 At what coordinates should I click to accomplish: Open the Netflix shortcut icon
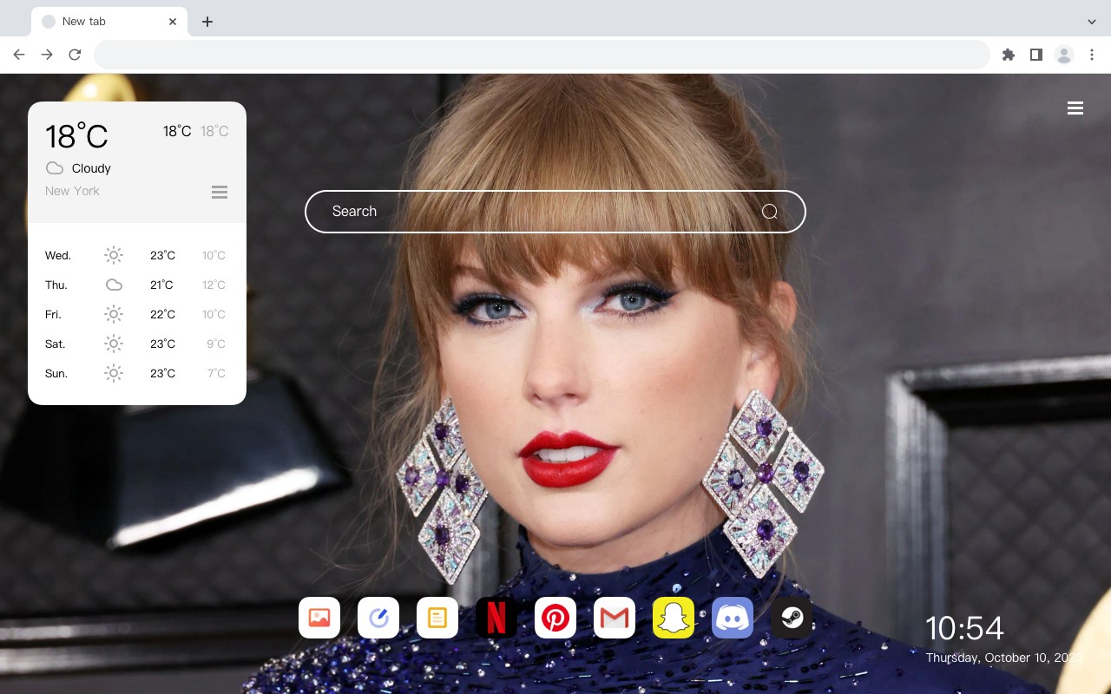click(496, 618)
